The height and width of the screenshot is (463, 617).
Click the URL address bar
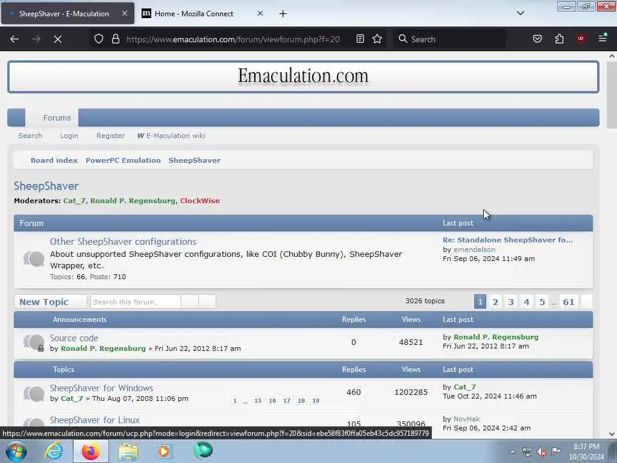(x=233, y=39)
